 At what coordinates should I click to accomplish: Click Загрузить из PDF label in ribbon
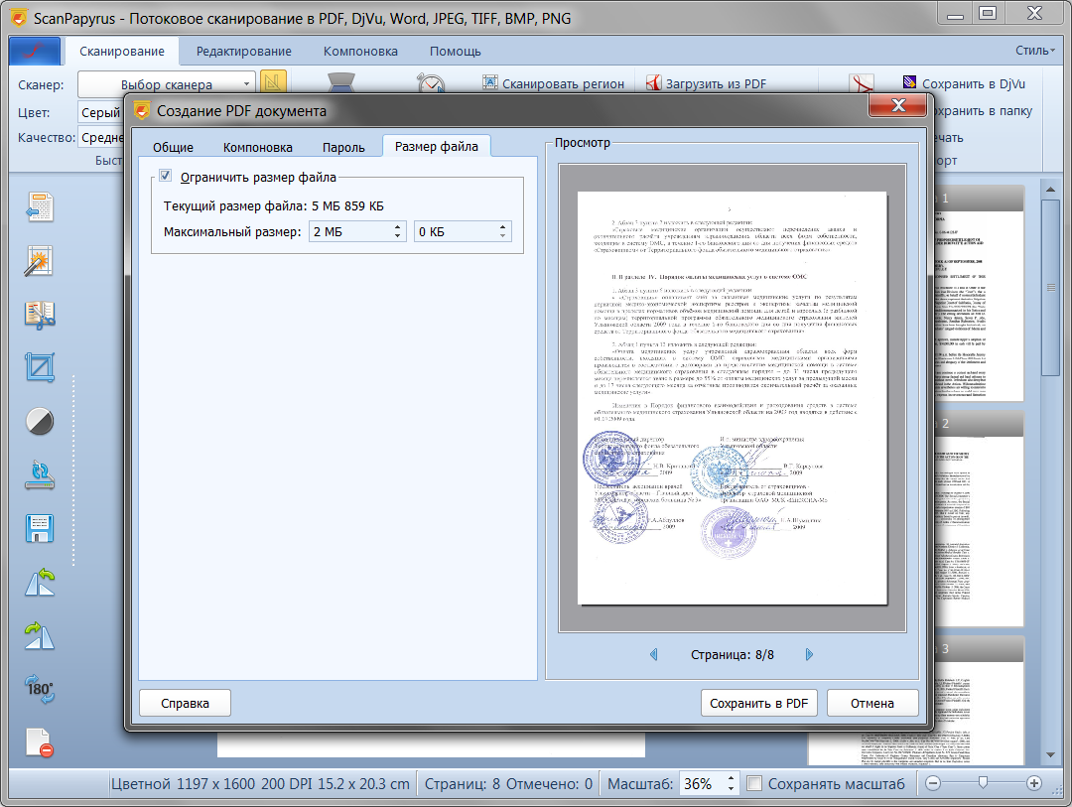(x=716, y=83)
